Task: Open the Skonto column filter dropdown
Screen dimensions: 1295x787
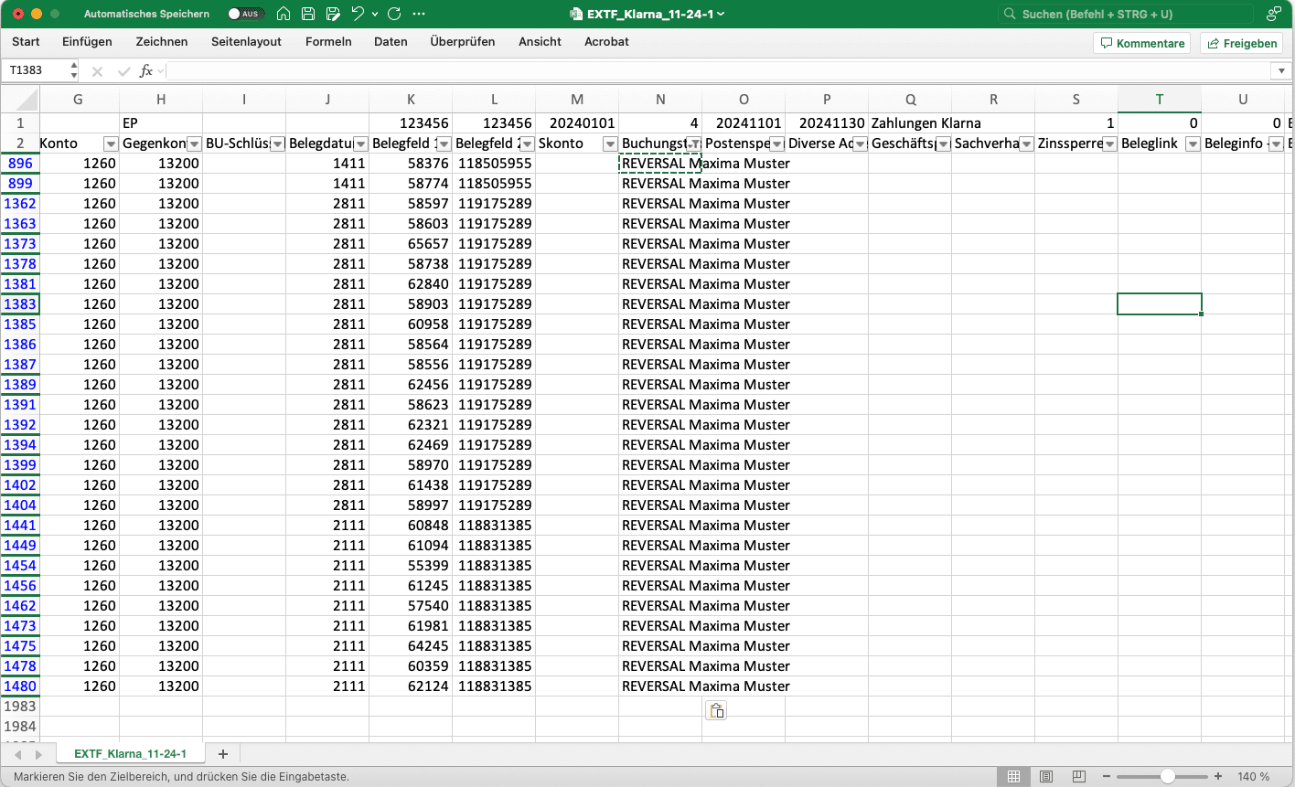Action: (610, 144)
